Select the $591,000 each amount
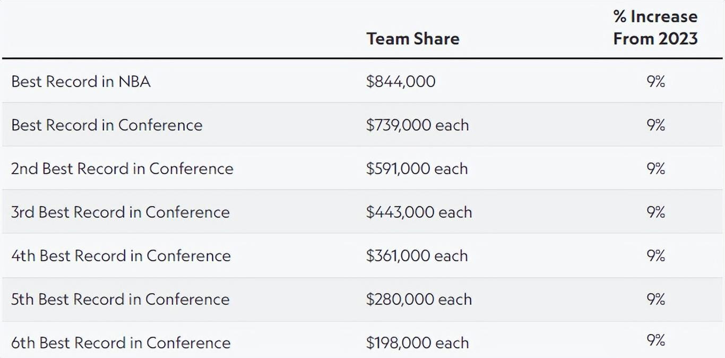This screenshot has height=358, width=725. [417, 168]
